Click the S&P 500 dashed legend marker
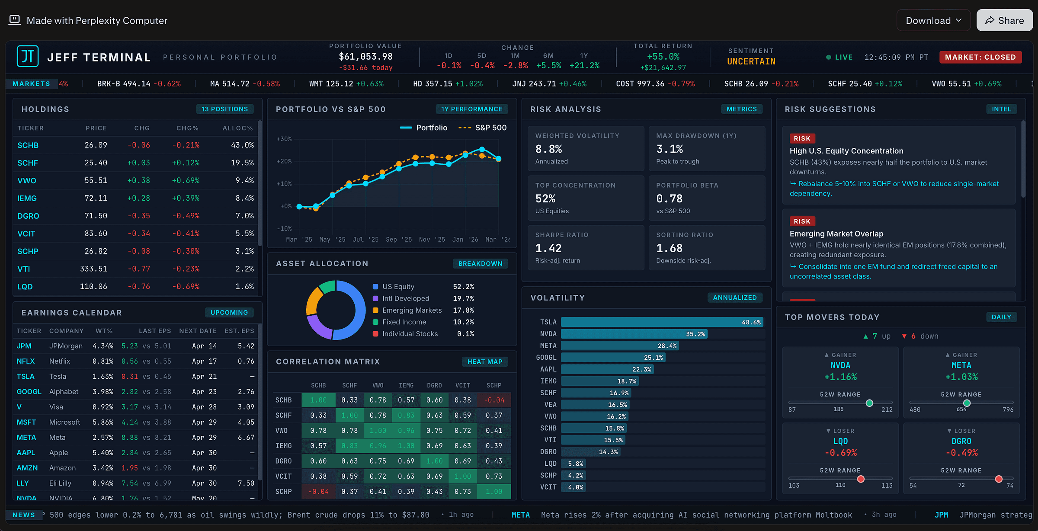The width and height of the screenshot is (1038, 531). tap(465, 128)
